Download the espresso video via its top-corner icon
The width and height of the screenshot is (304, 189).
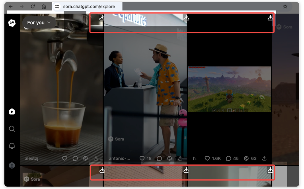(x=102, y=18)
